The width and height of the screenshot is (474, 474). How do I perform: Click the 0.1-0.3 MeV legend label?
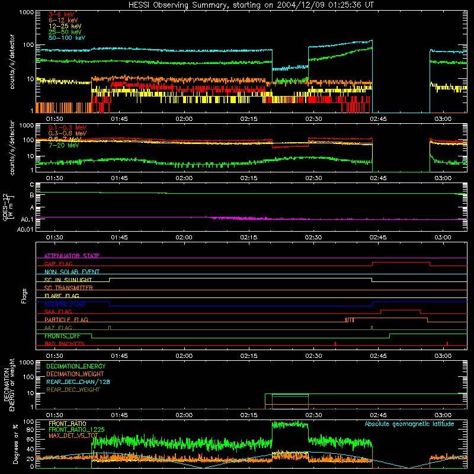[x=68, y=127]
